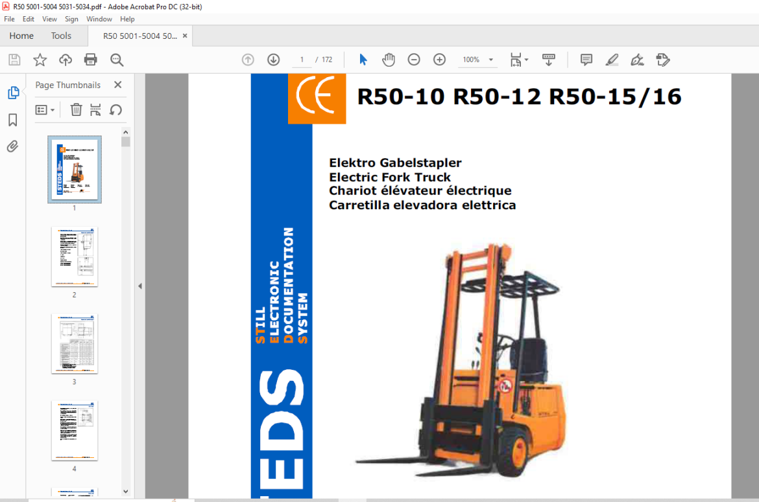Select the page 1 thumbnail
The image size is (759, 502).
coord(75,169)
